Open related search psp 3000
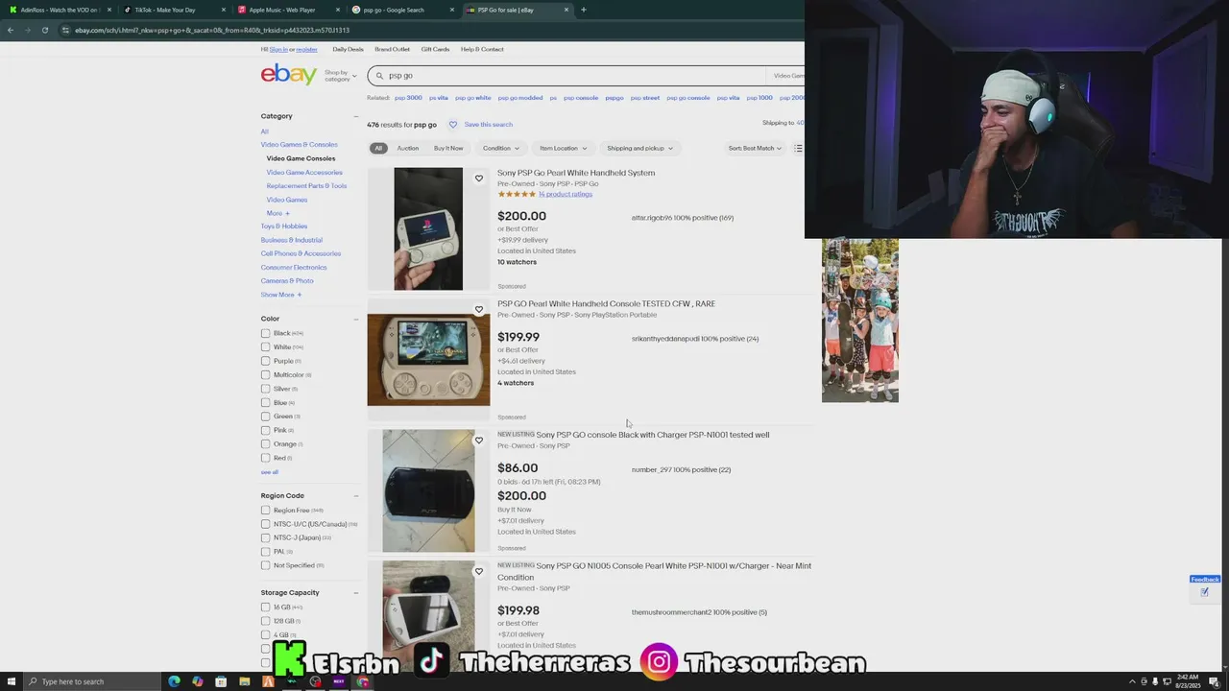Viewport: 1229px width, 691px height. [408, 98]
